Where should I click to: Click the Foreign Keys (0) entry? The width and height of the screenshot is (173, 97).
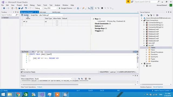pos(101,28)
